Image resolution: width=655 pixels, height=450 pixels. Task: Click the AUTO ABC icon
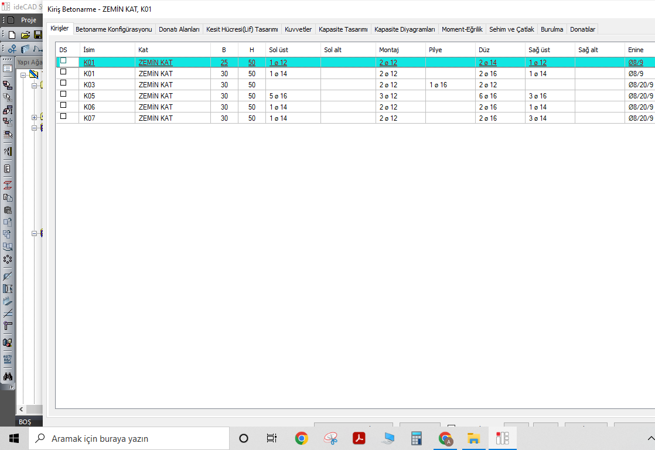(x=8, y=359)
